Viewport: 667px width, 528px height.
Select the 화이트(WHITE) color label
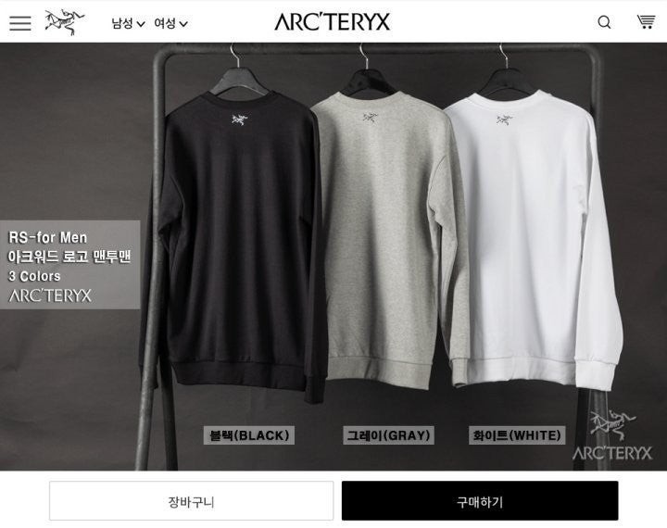point(517,435)
